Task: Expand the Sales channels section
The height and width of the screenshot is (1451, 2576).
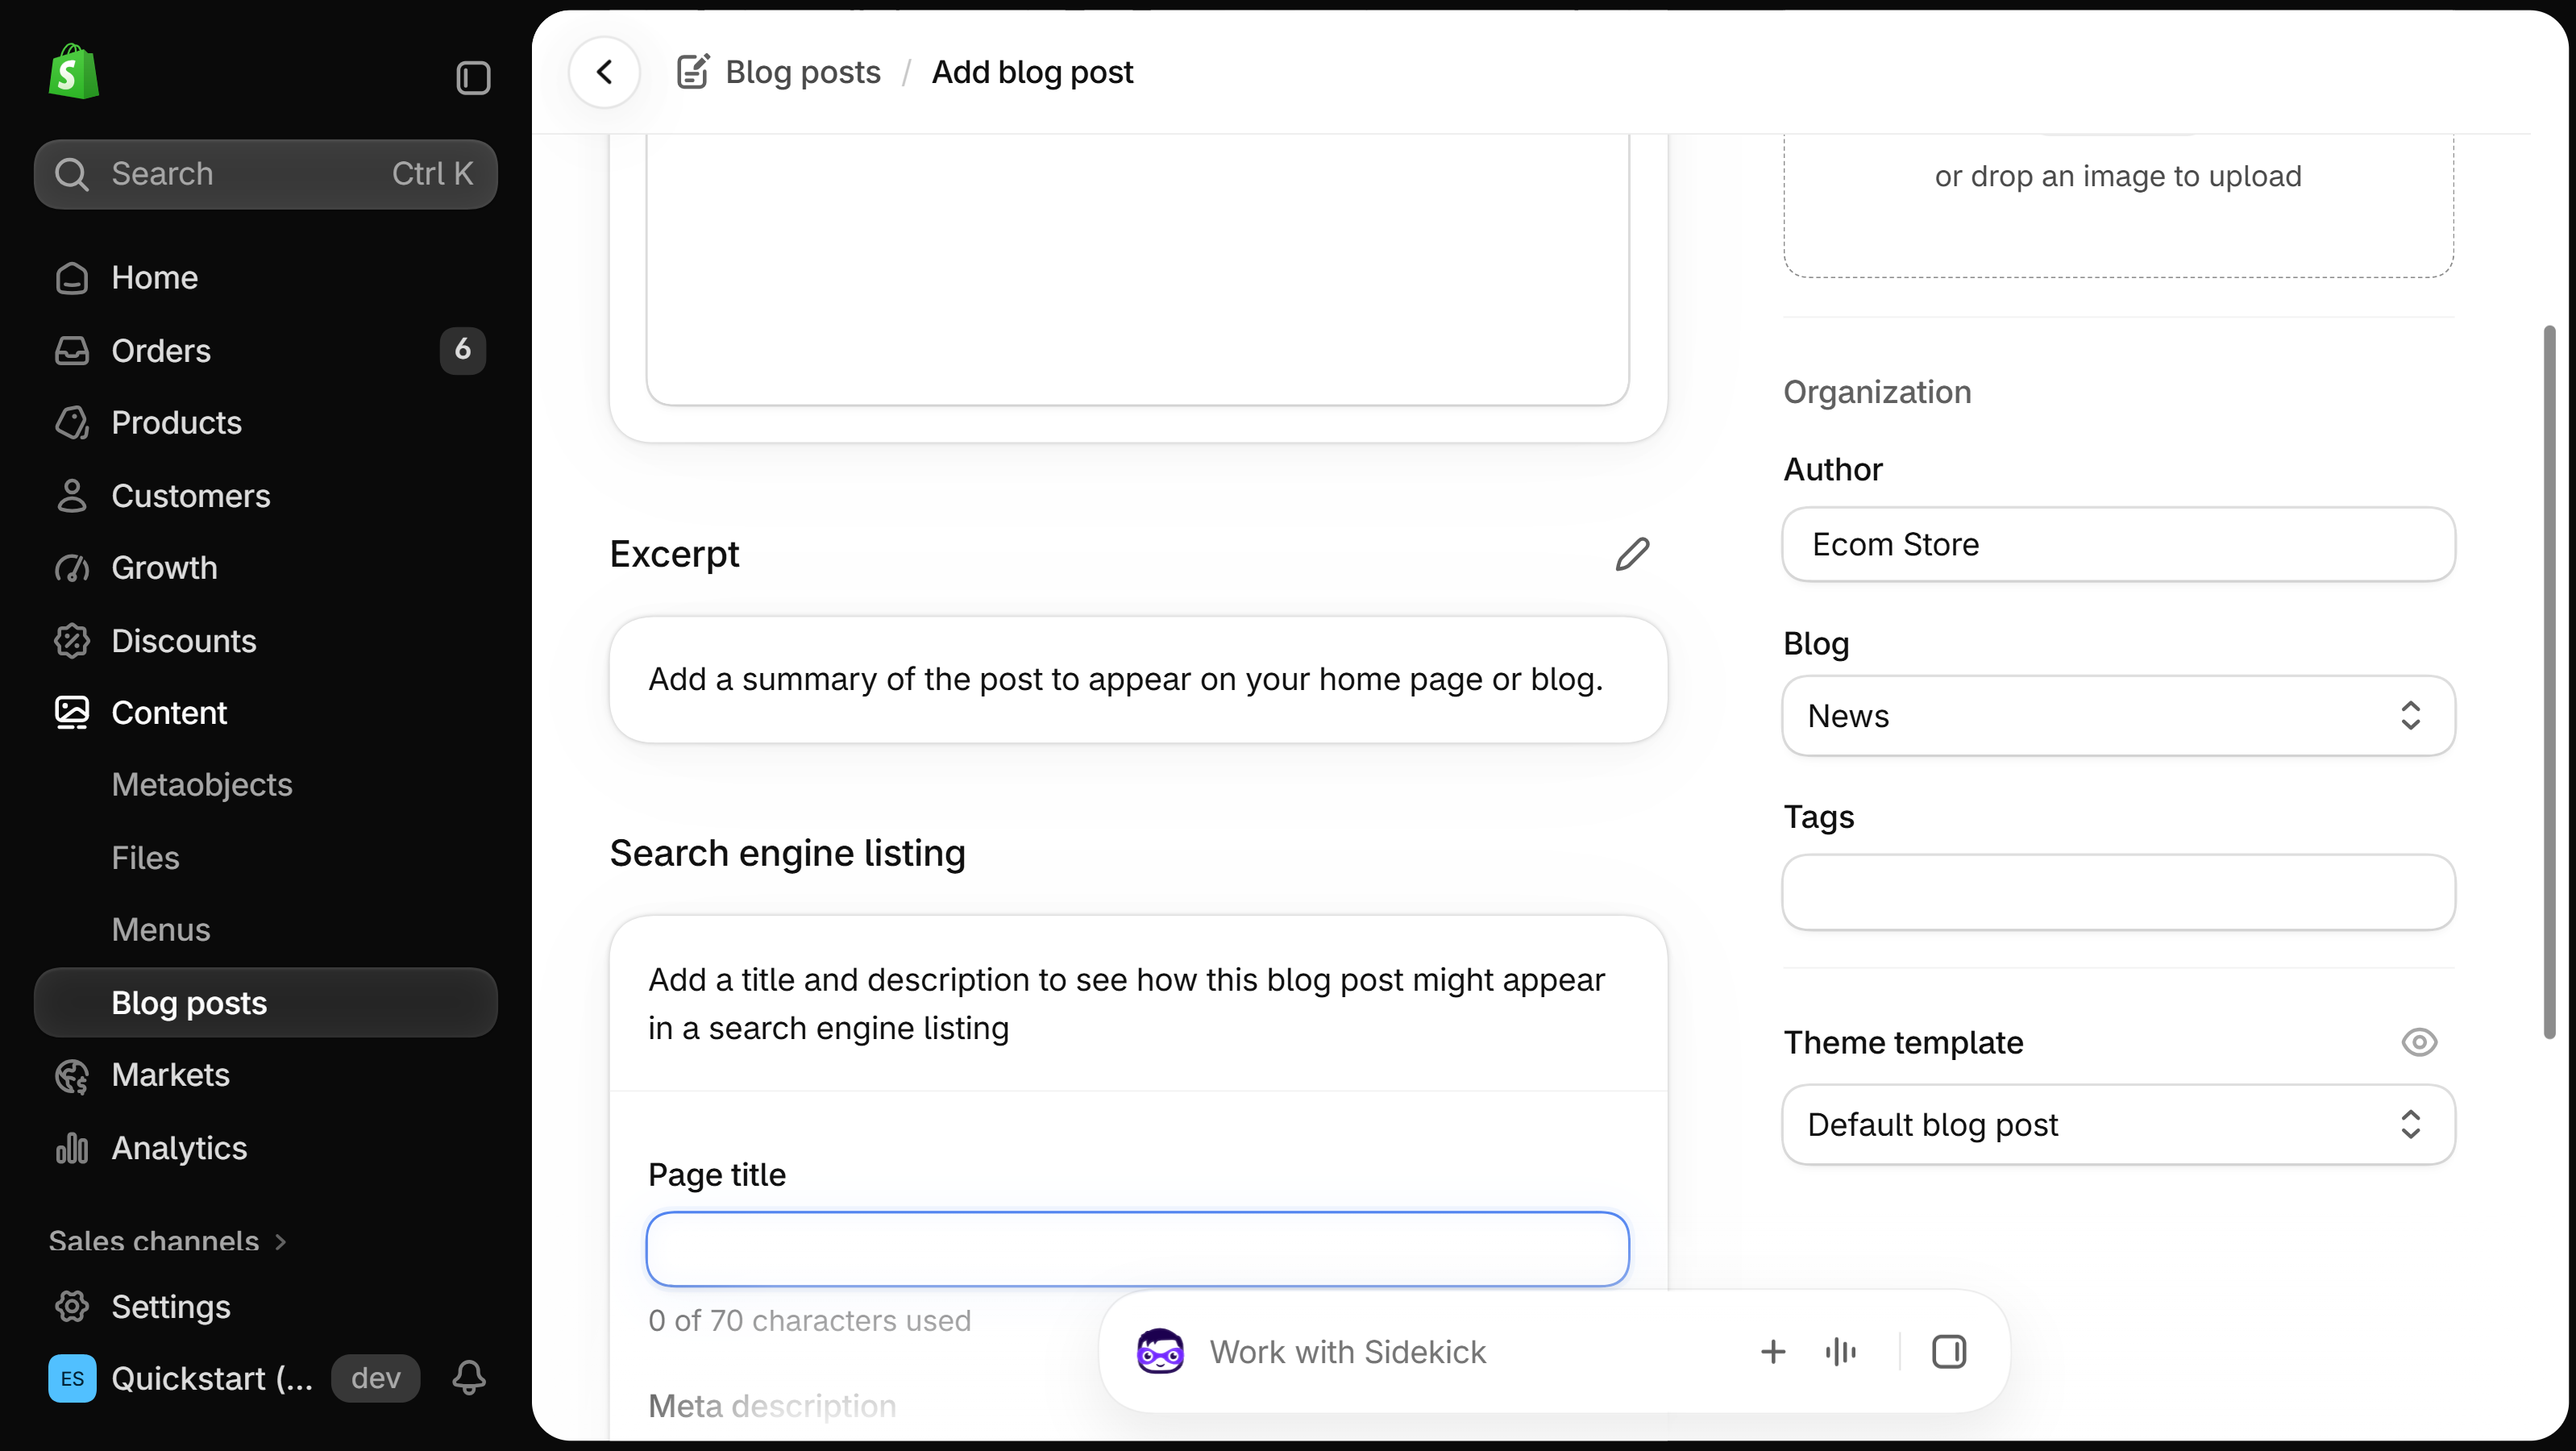Action: [168, 1241]
